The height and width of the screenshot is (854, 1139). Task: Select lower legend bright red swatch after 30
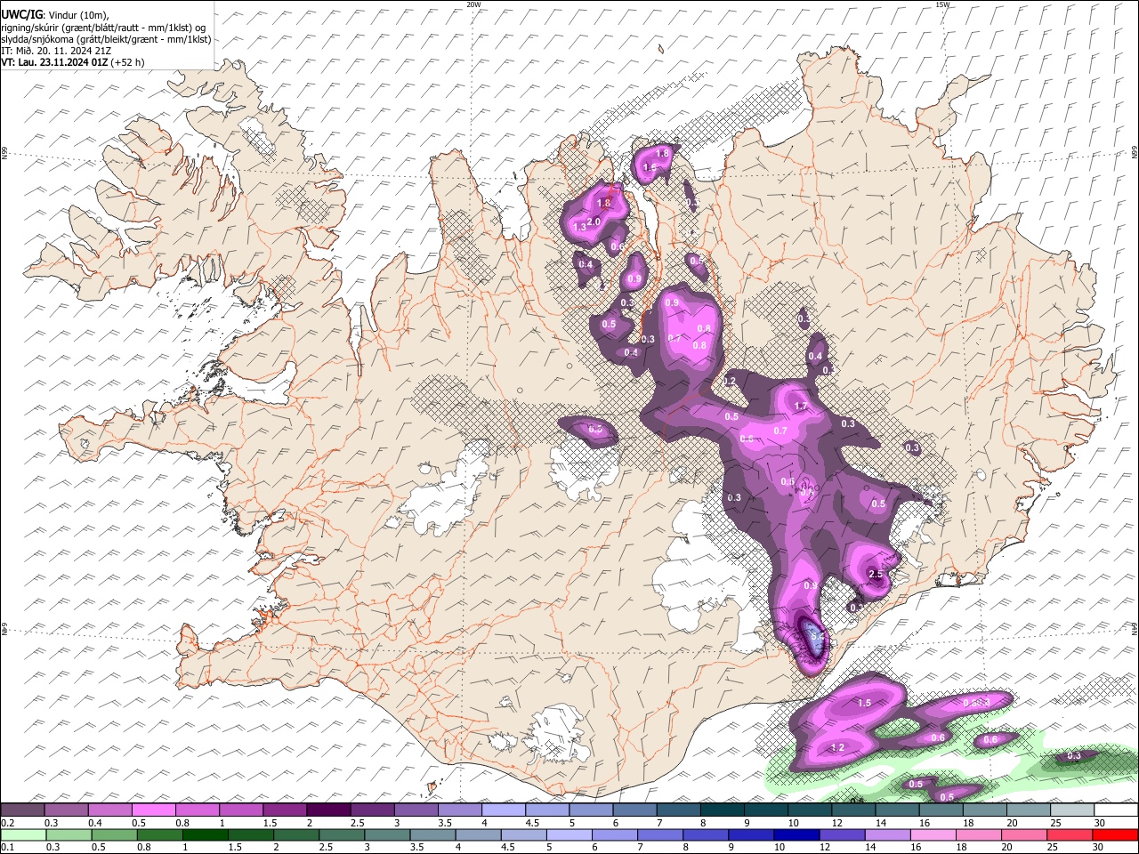tap(1116, 834)
